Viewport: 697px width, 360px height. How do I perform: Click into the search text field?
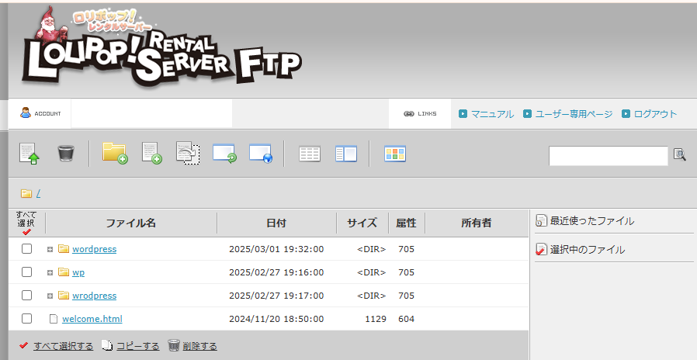click(608, 156)
